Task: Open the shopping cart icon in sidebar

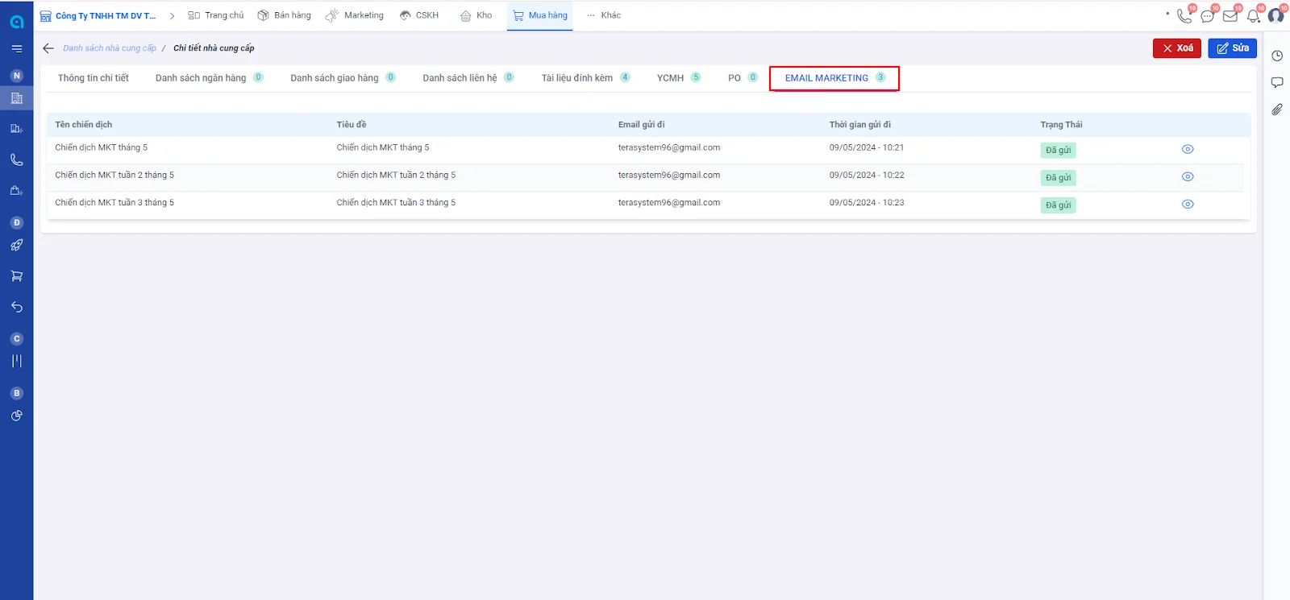Action: coord(16,276)
